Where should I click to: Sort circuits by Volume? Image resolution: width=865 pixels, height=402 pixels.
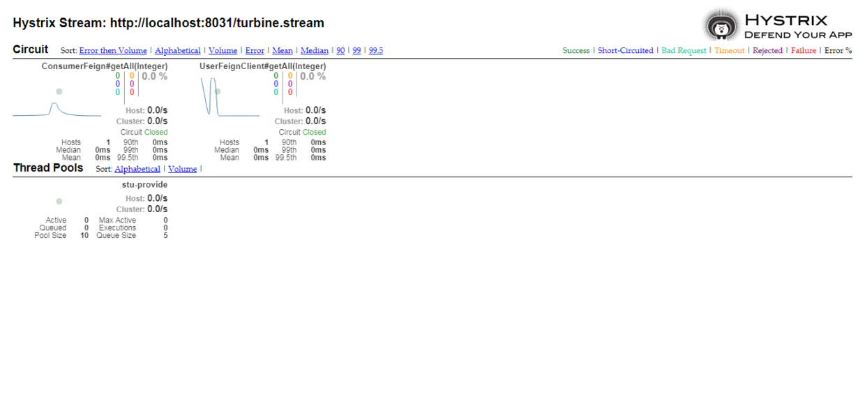point(223,51)
